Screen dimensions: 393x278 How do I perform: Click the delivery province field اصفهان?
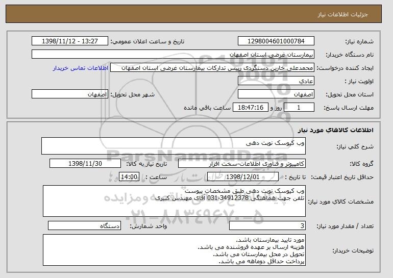(x=276, y=94)
